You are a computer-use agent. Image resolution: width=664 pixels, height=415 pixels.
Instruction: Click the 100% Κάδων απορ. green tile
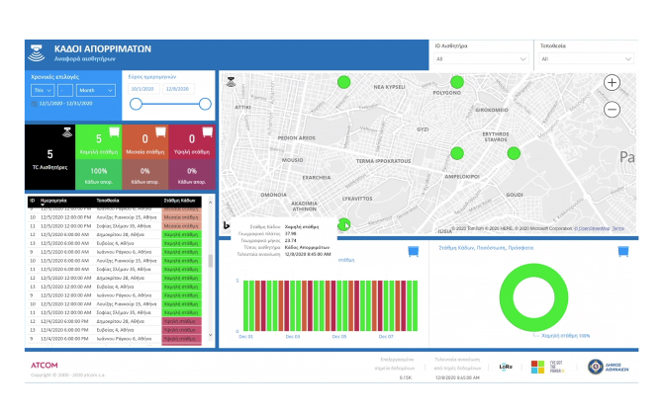coord(99,175)
